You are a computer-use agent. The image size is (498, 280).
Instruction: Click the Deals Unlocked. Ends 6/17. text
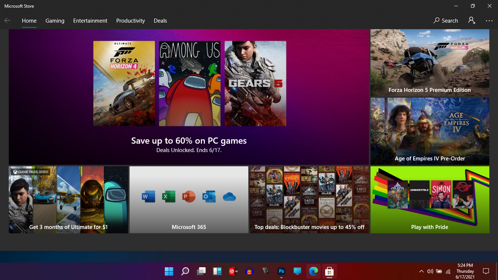pyautogui.click(x=189, y=150)
